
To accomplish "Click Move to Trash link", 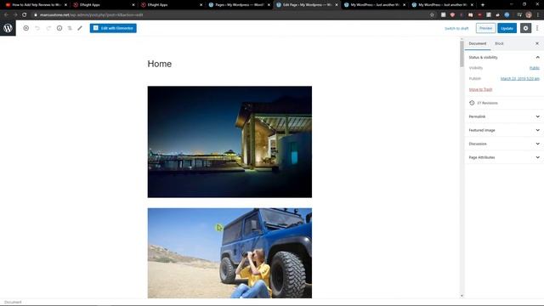I will click(x=480, y=89).
